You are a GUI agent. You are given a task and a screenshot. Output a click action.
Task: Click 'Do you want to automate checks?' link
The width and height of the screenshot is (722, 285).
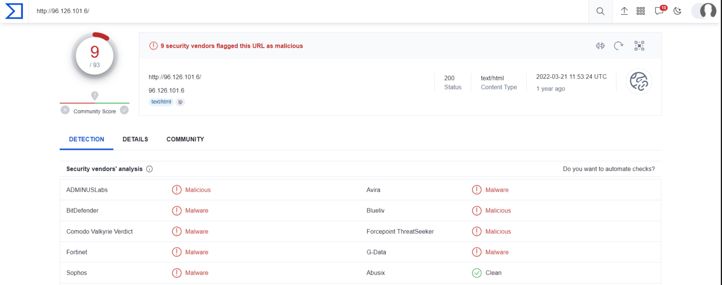coord(609,169)
